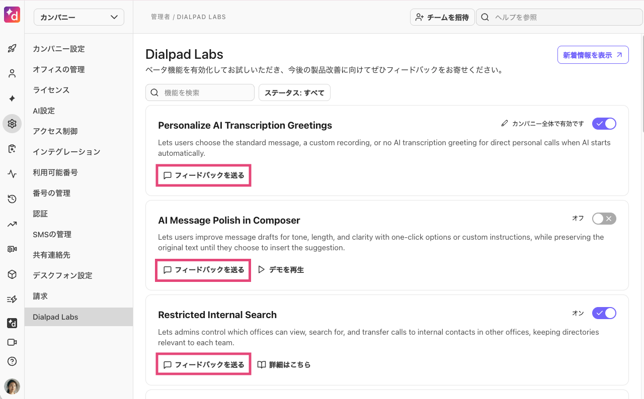Screen dimensions: 644x399
Task: Send feedback for Personalize AI Transcription Greetings
Action: (204, 175)
